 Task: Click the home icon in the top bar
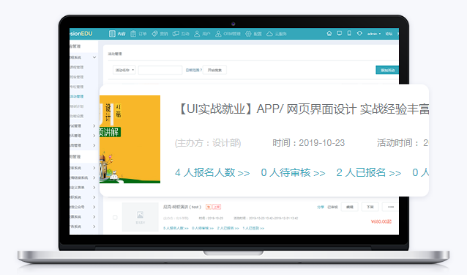[329, 33]
